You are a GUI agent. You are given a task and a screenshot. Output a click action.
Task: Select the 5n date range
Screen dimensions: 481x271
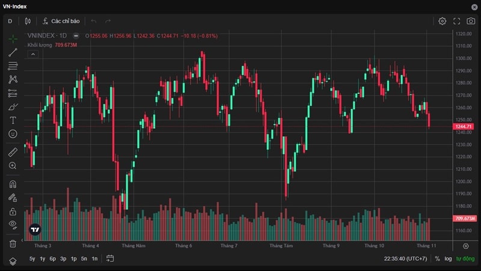click(84, 259)
